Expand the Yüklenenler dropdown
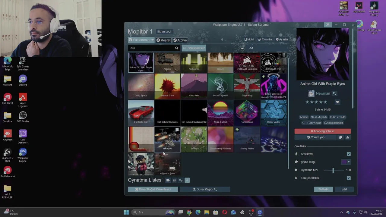 click(141, 40)
